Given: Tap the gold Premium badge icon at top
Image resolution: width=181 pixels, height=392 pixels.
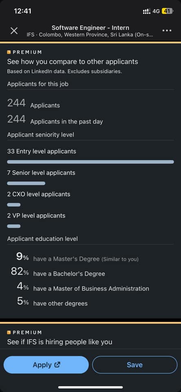Looking at the screenshot, I should tap(9, 52).
